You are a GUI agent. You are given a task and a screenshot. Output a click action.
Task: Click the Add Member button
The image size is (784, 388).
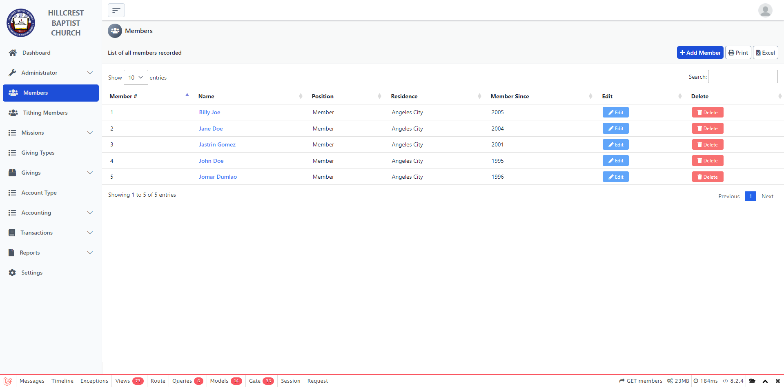click(x=700, y=53)
